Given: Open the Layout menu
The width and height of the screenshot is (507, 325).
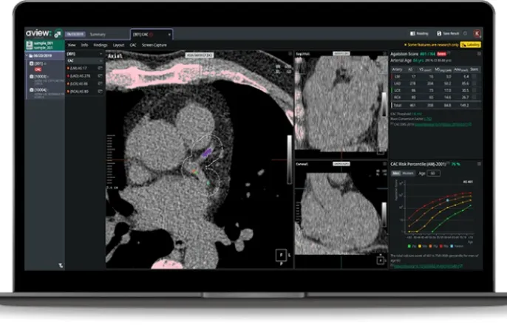Looking at the screenshot, I should pyautogui.click(x=118, y=45).
